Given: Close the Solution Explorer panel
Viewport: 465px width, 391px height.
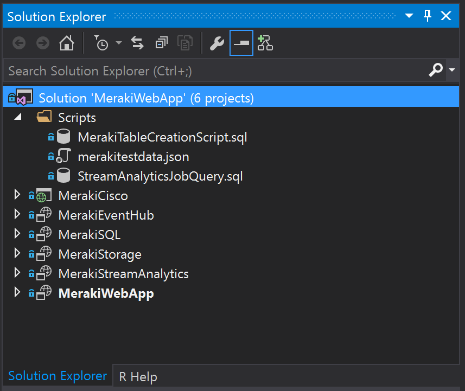Looking at the screenshot, I should click(445, 16).
